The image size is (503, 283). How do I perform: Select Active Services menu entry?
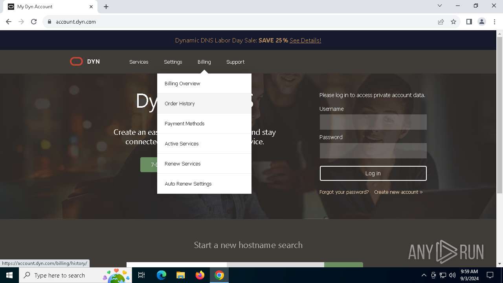(x=204, y=143)
